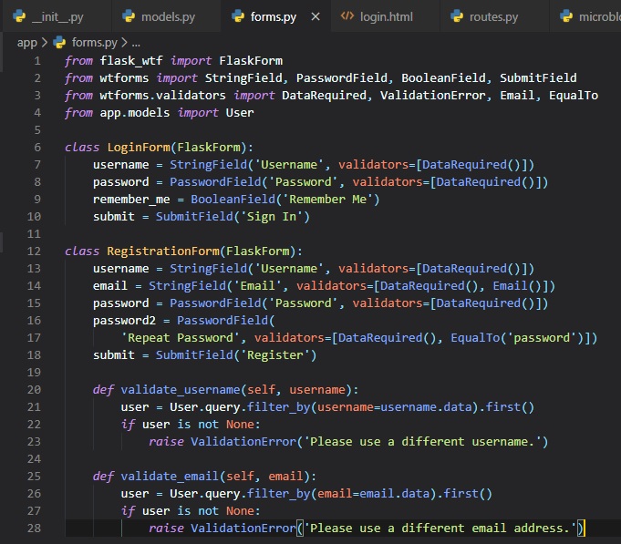Viewport: 621px width, 544px height.
Task: Switch to the routes.py tab
Action: (493, 16)
